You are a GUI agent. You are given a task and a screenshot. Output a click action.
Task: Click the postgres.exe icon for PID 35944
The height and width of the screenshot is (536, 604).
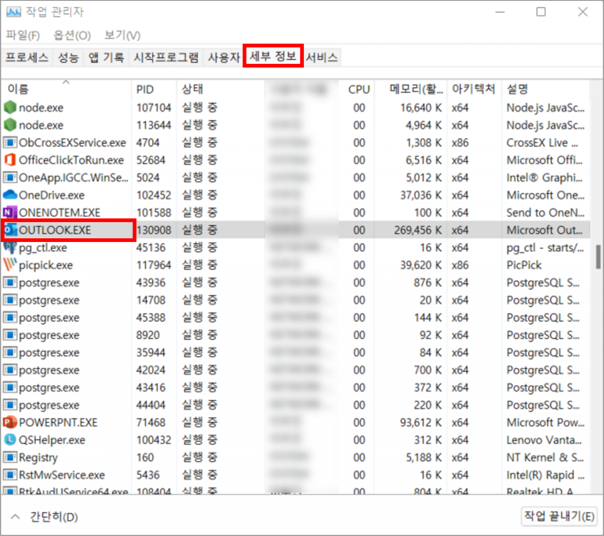point(10,353)
